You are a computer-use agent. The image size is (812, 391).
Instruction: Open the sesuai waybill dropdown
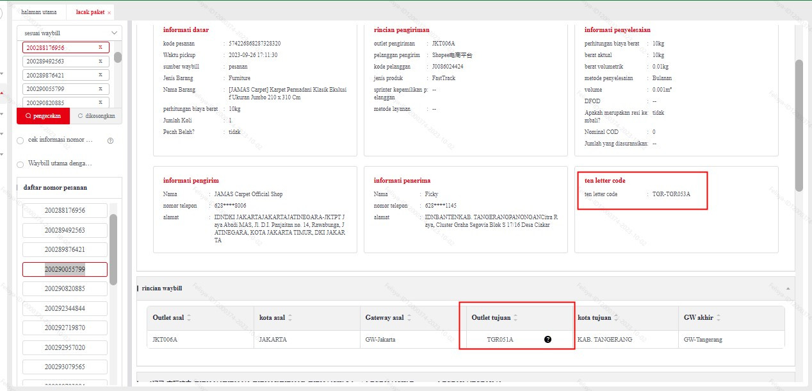tap(69, 33)
